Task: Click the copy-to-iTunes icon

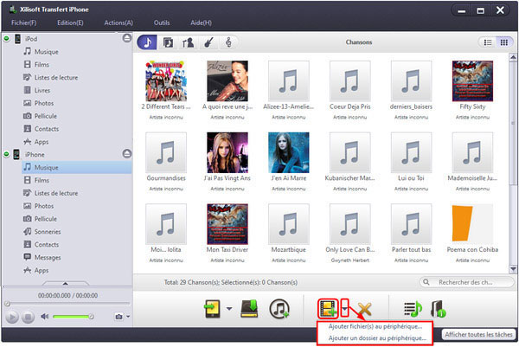Action: [279, 309]
